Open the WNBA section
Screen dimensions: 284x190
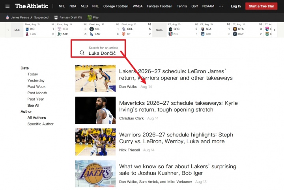138,6
